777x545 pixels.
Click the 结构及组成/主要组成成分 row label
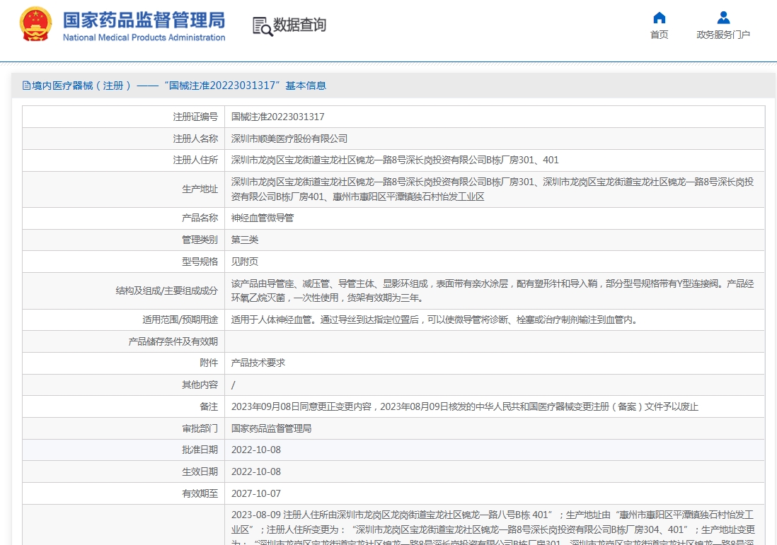[166, 291]
